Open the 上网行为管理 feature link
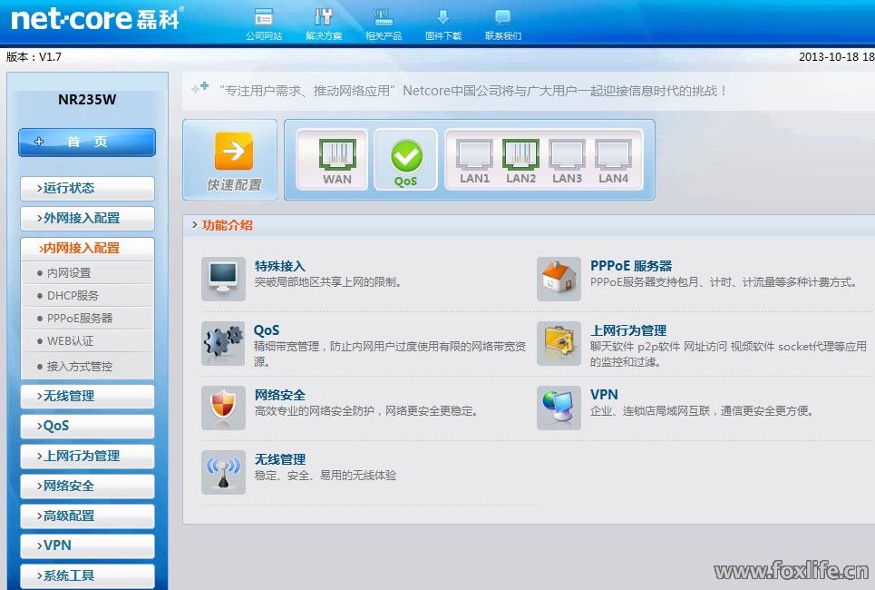The width and height of the screenshot is (875, 590). 627,330
